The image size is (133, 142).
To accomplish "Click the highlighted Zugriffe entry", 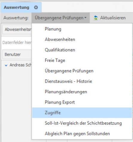I will point(82,113).
